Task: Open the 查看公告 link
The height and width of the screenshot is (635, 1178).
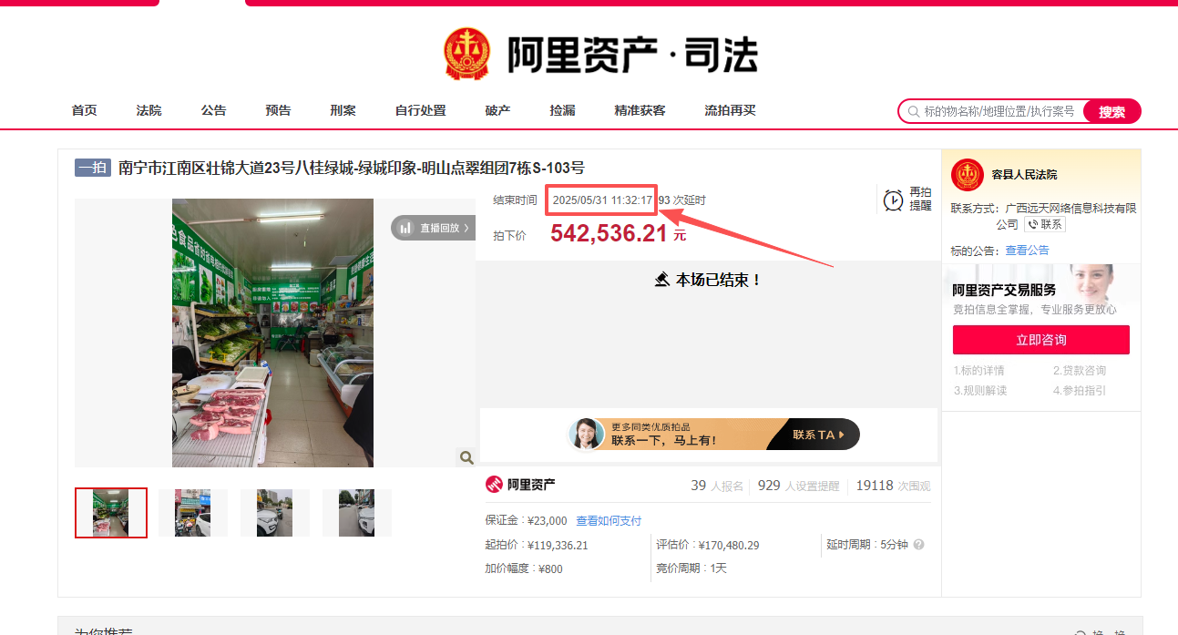Action: tap(1027, 251)
